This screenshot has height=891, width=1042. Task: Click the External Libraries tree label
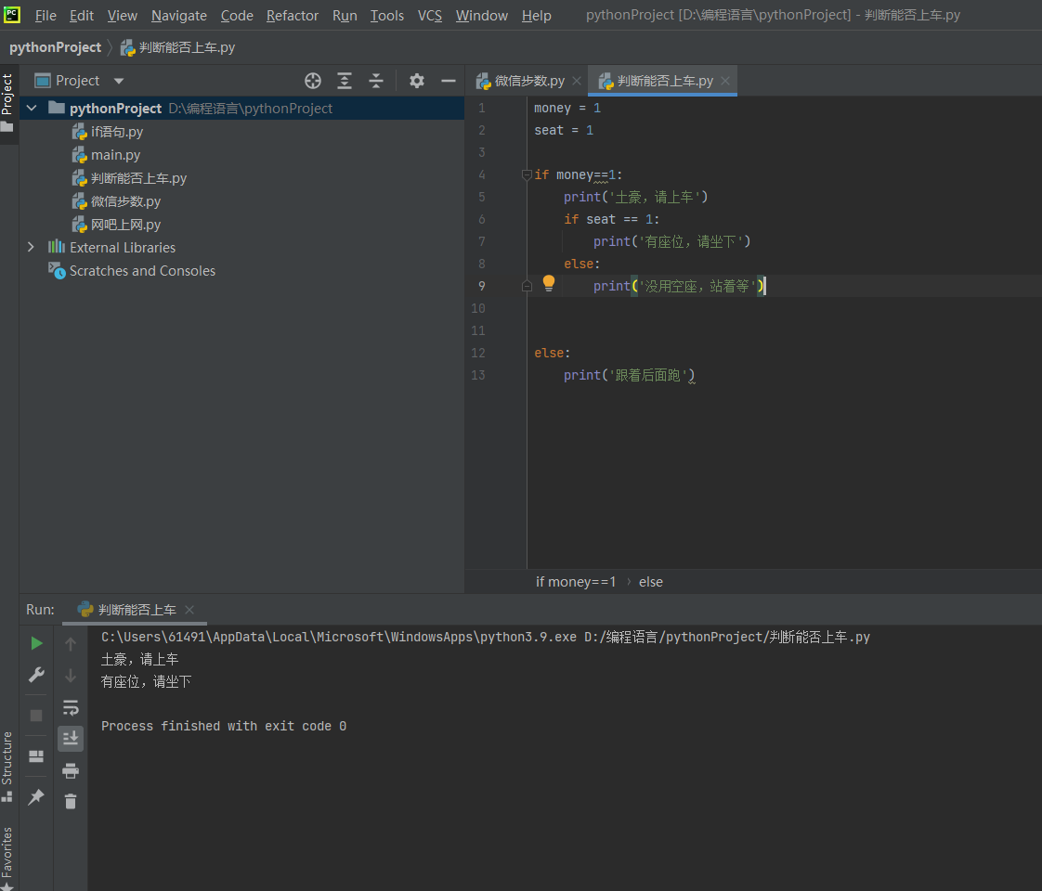coord(123,248)
